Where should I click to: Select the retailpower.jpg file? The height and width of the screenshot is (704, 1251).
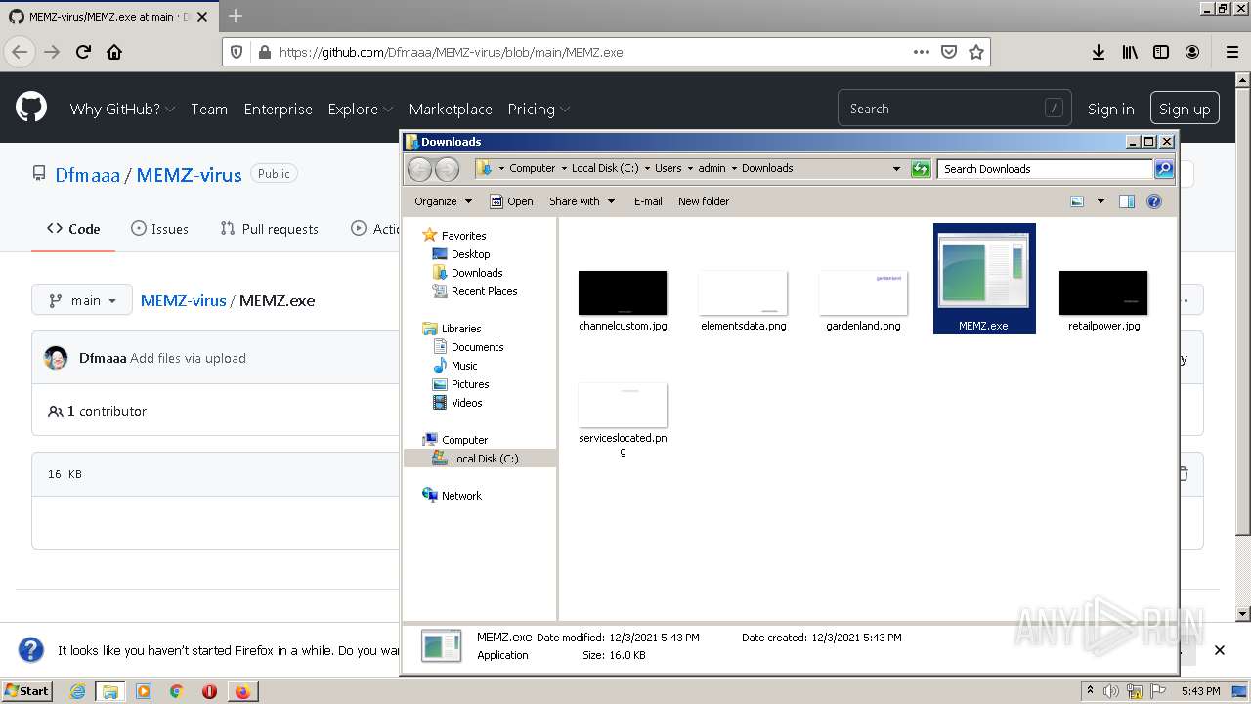(x=1103, y=301)
